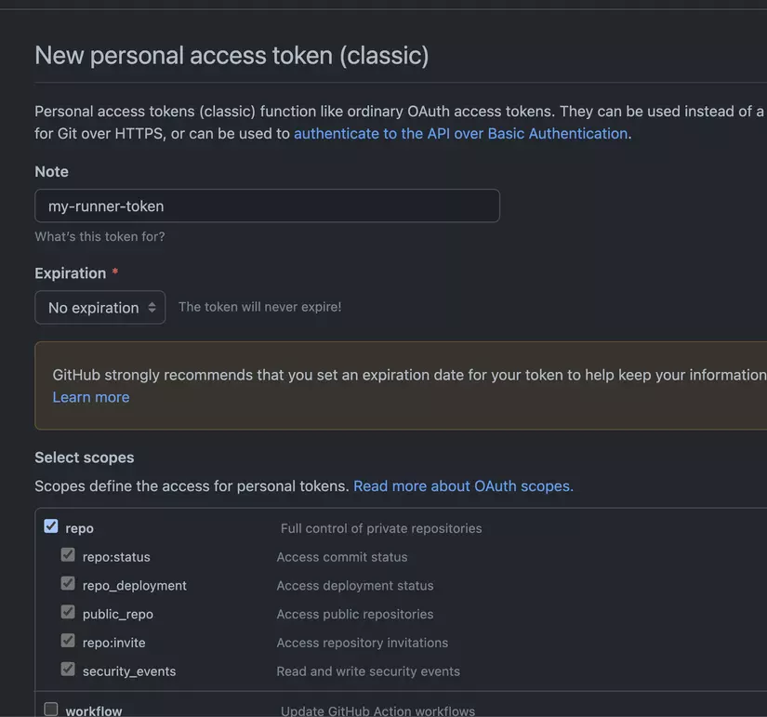This screenshot has height=717, width=767.
Task: Follow the 'Learn more' link about token expiration
Action: tap(90, 396)
